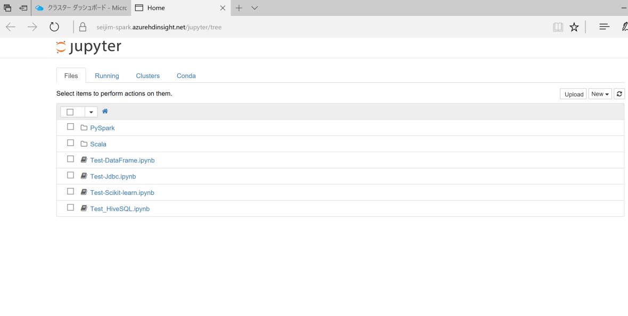Open the browser tab list chevron
628x316 pixels.
254,8
